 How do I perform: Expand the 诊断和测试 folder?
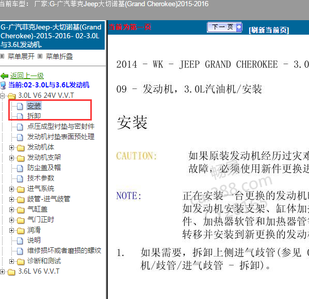point(12,261)
